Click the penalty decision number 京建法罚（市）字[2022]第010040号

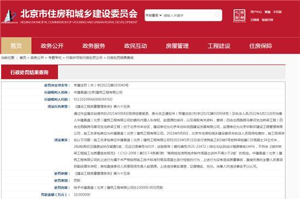tap(101, 85)
